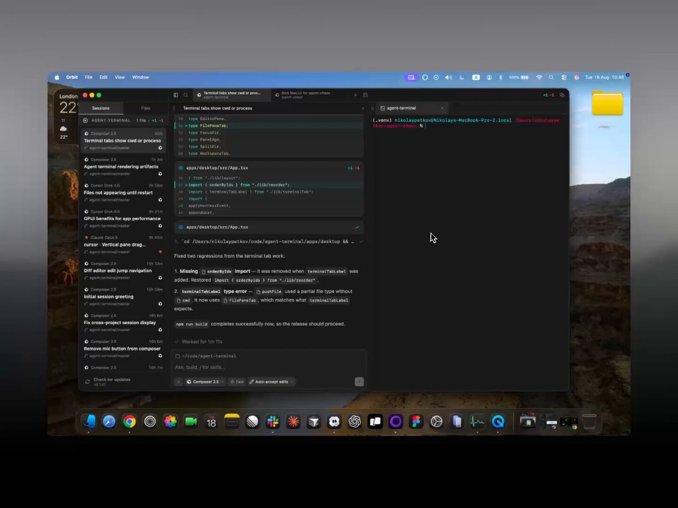Viewport: 678px width, 508px height.
Task: Expand the 'cd /Users/nikolaypetkov' command row
Action: (269, 242)
